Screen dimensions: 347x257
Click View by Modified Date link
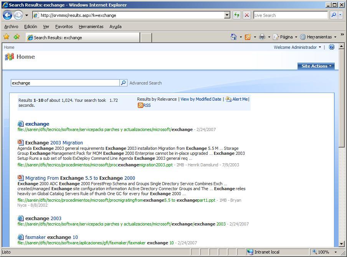201,99
